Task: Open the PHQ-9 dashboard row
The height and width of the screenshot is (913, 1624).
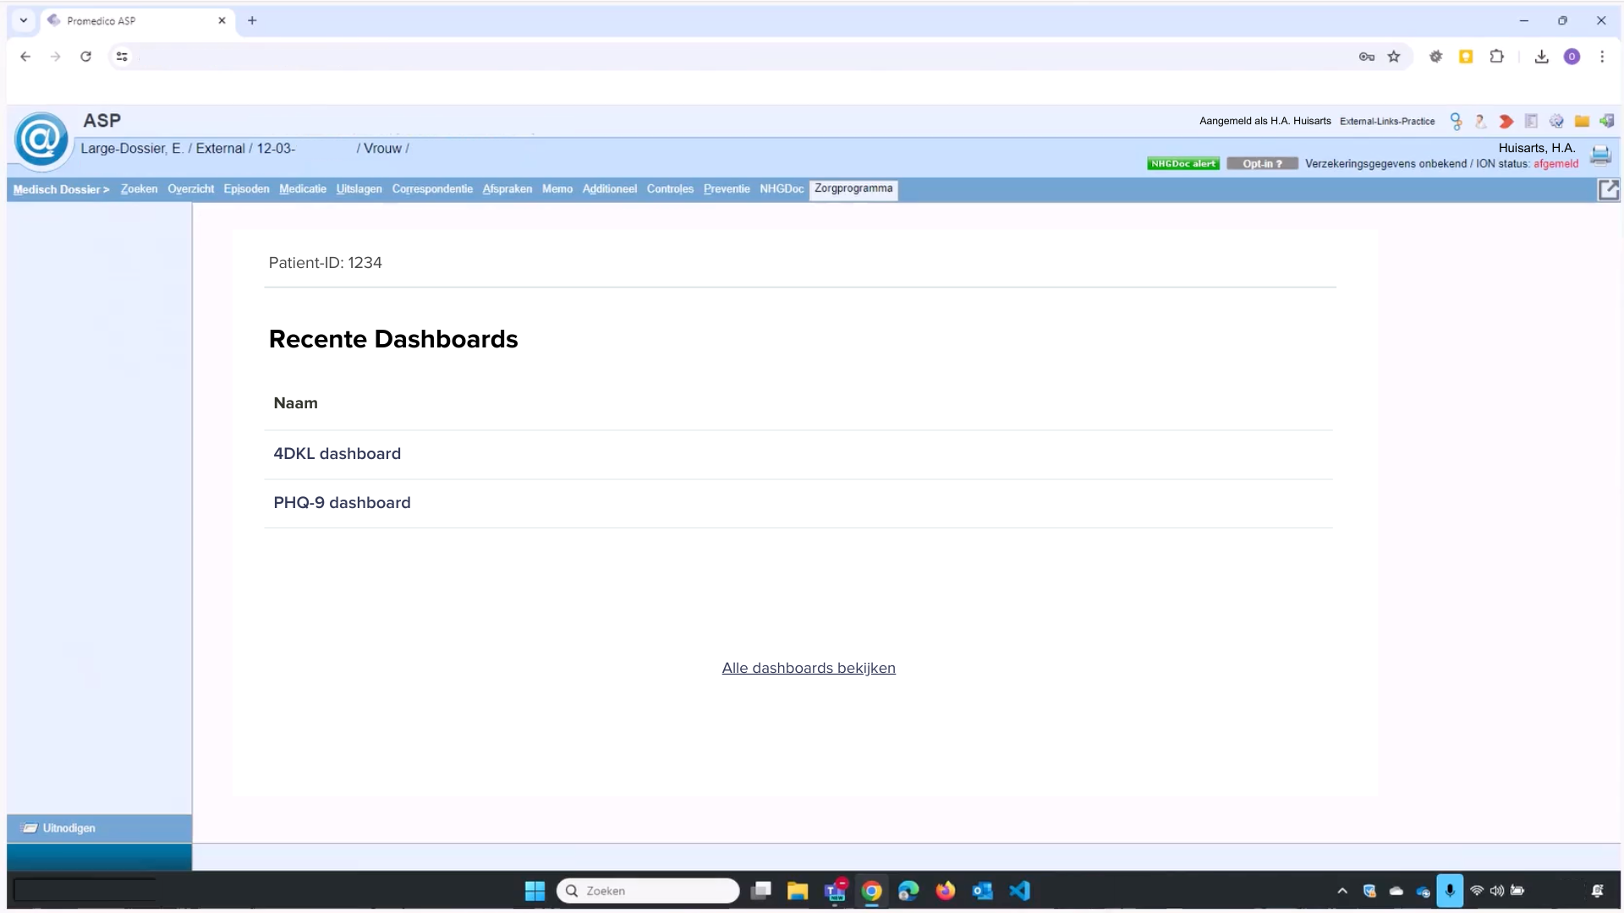Action: click(798, 503)
